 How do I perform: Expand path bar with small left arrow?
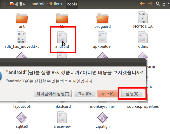[4, 4]
